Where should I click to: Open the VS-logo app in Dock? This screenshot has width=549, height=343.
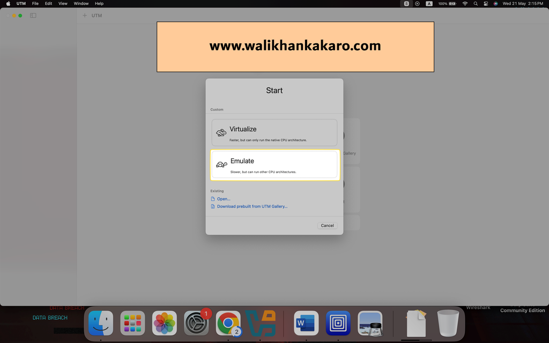pyautogui.click(x=260, y=323)
